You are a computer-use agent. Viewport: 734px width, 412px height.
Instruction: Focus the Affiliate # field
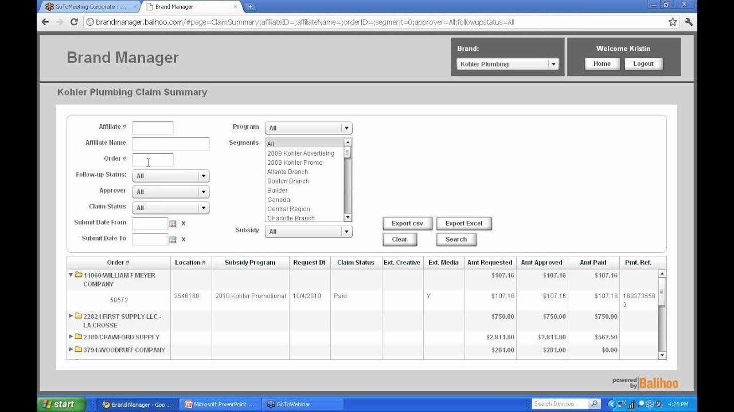coord(153,128)
